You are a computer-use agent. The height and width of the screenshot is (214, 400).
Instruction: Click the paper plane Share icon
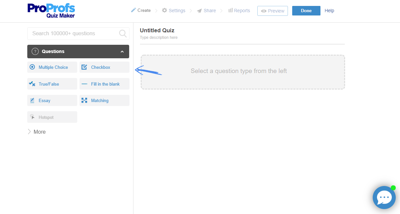[x=199, y=11]
